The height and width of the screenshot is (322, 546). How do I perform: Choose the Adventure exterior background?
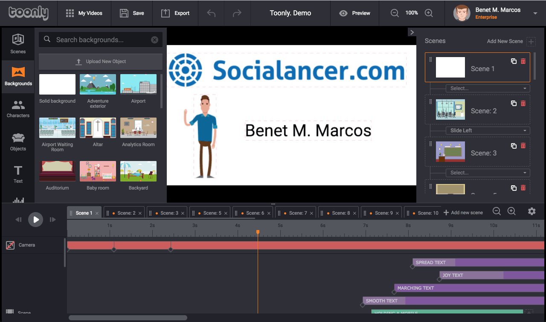tap(98, 84)
